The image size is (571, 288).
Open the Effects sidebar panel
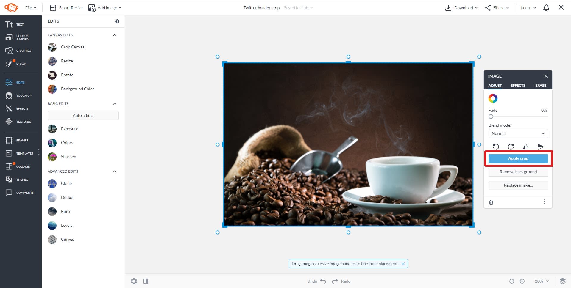pyautogui.click(x=17, y=108)
